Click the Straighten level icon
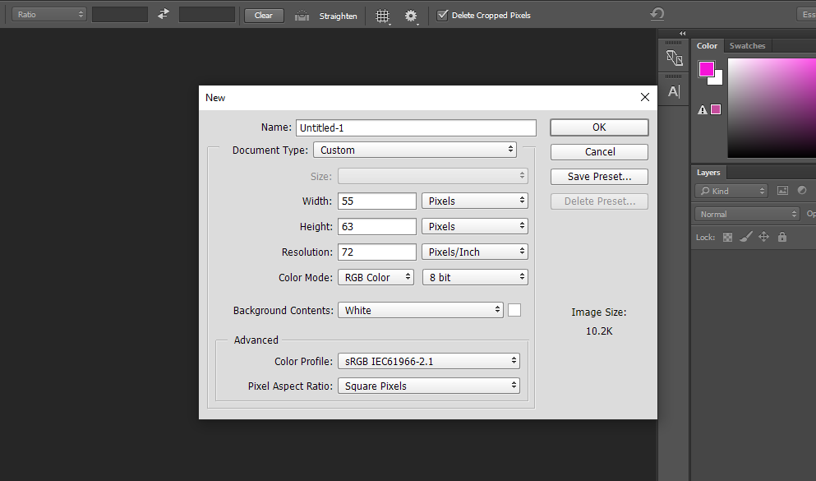 click(x=302, y=16)
